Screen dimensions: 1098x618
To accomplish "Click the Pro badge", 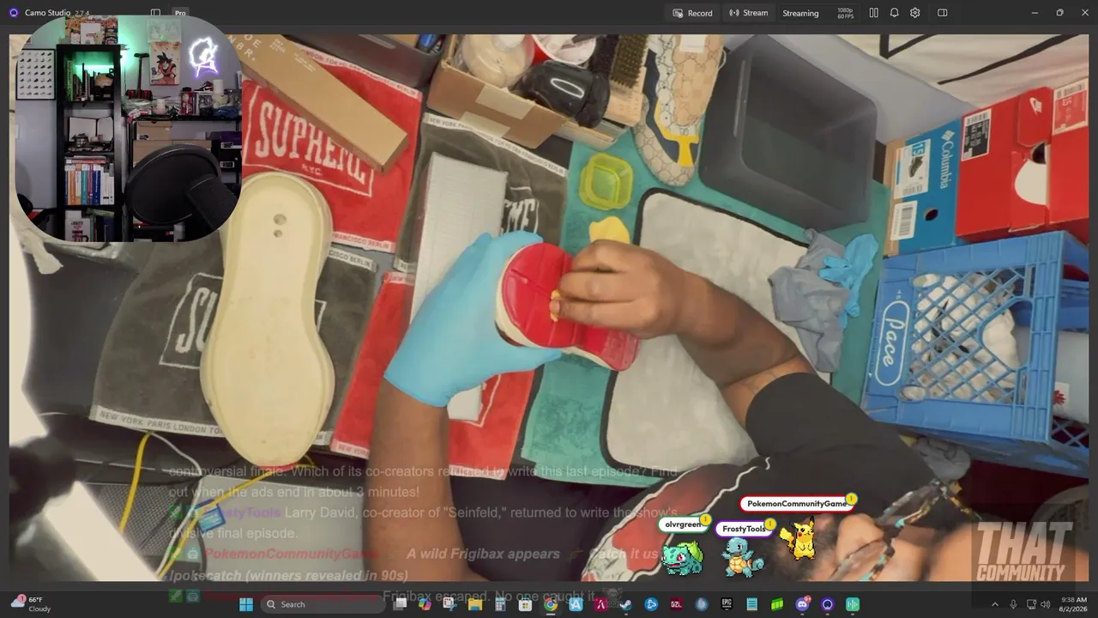I will (180, 13).
